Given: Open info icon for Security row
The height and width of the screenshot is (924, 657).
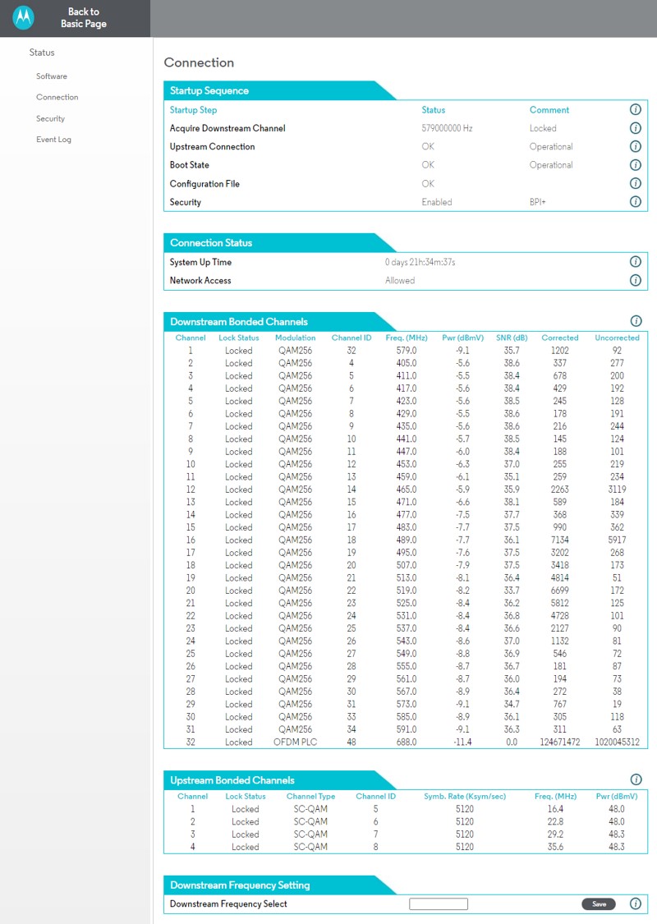Looking at the screenshot, I should pyautogui.click(x=635, y=201).
